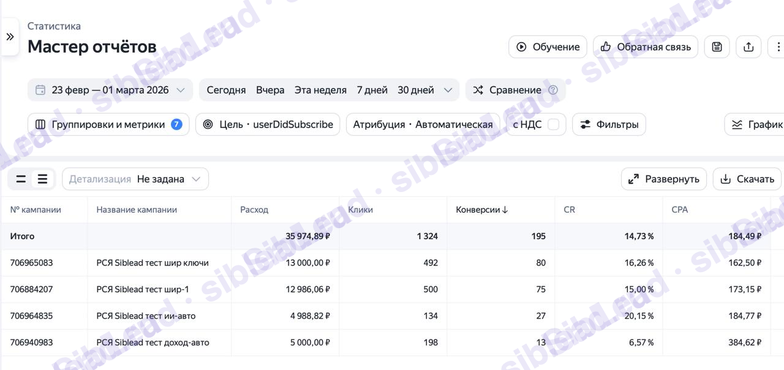
Task: Click the calendar icon in date range
Action: [x=40, y=90]
